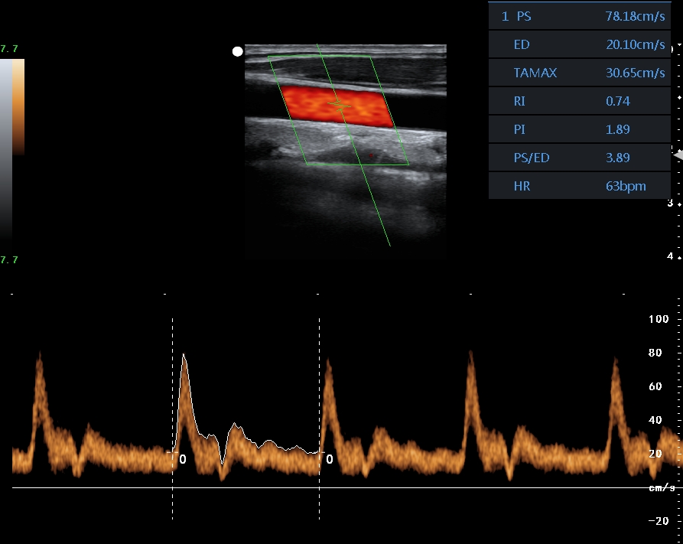The width and height of the screenshot is (683, 544).
Task: Click the PS/ED 3.89 ratio row
Action: (580, 158)
